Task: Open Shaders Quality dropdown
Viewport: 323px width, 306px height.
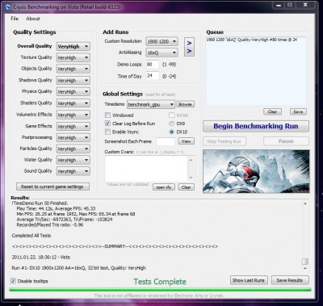Action: pos(73,103)
